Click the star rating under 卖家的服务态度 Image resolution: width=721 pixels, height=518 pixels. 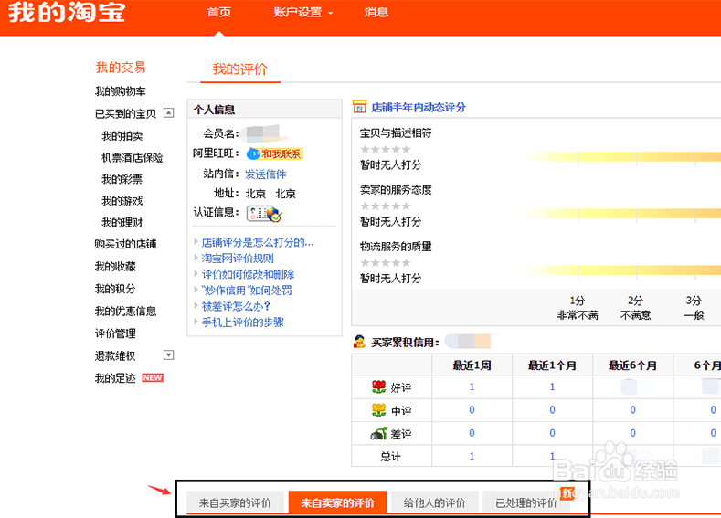pyautogui.click(x=386, y=206)
